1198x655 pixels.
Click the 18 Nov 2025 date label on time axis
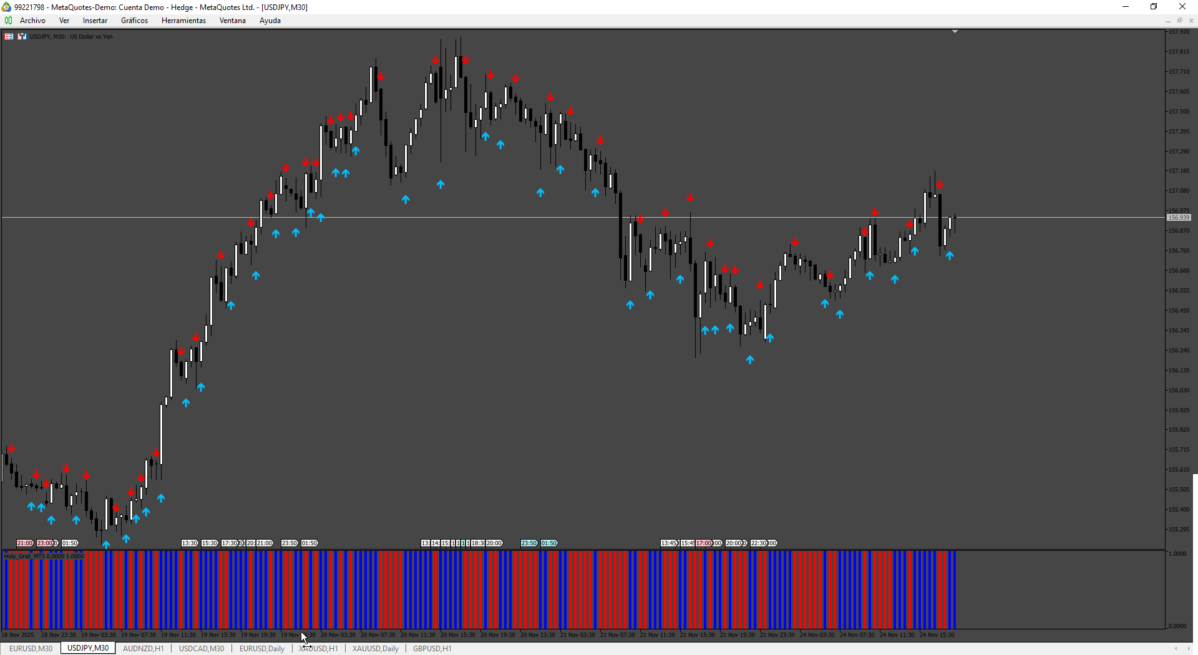pos(18,635)
